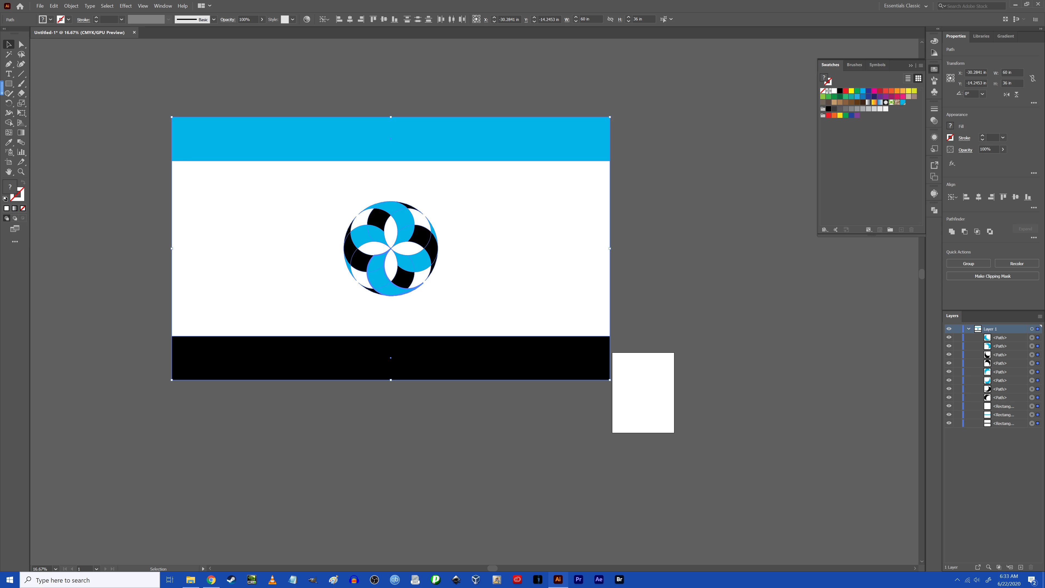1045x588 pixels.
Task: Pick the red swatch in Swatches
Action: point(846,91)
